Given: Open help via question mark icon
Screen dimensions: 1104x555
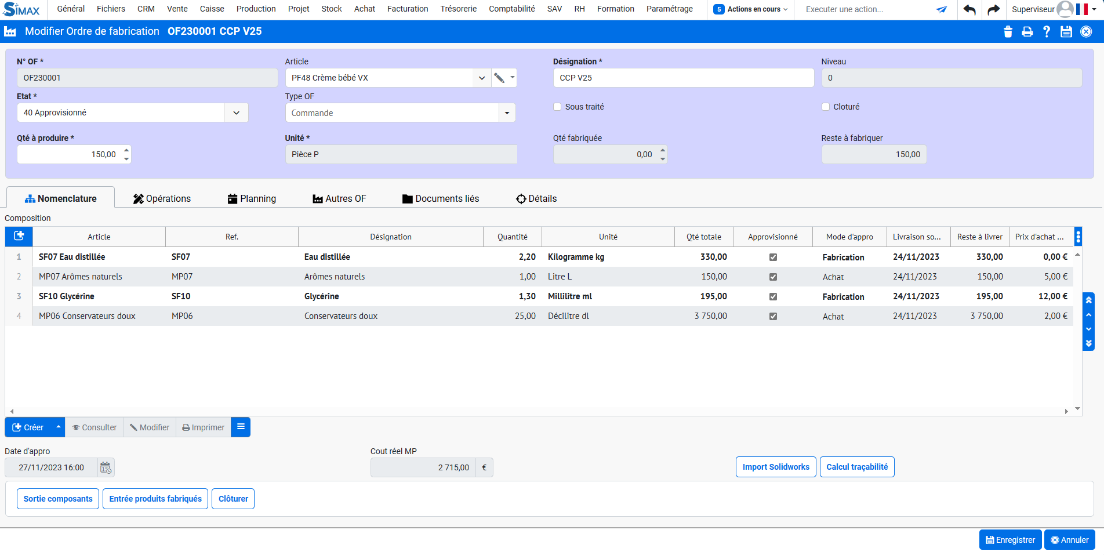Looking at the screenshot, I should click(1047, 32).
